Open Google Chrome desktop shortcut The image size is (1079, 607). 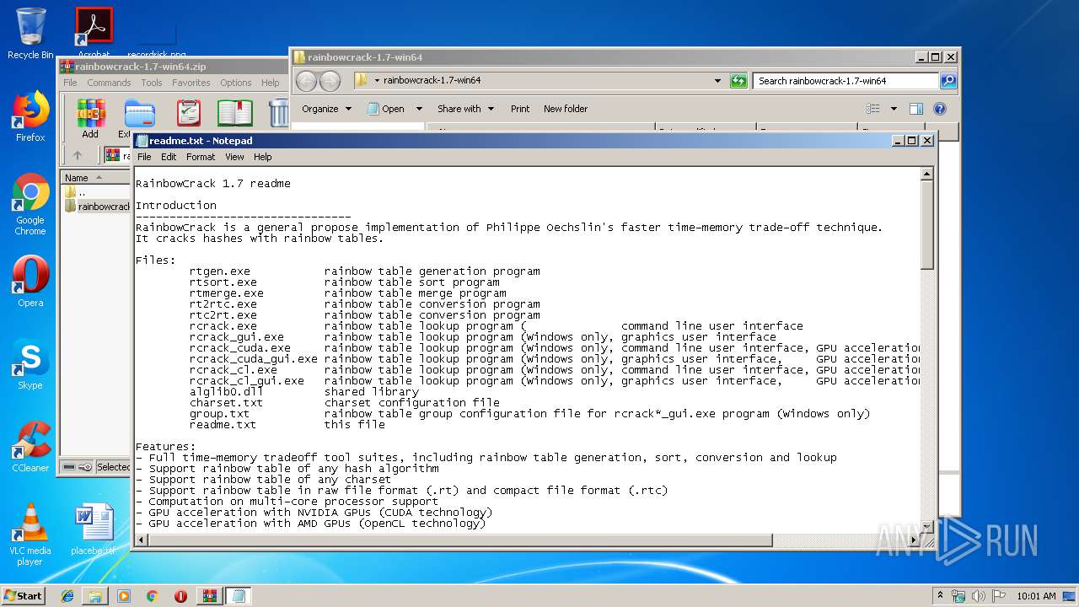(30, 205)
